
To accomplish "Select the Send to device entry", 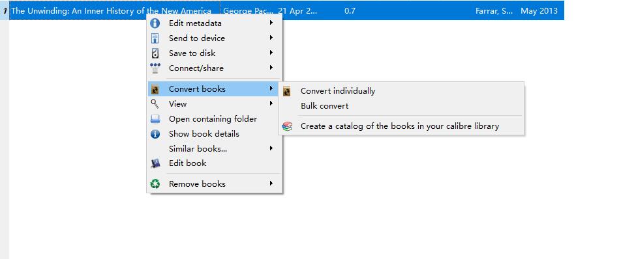I will [214, 38].
